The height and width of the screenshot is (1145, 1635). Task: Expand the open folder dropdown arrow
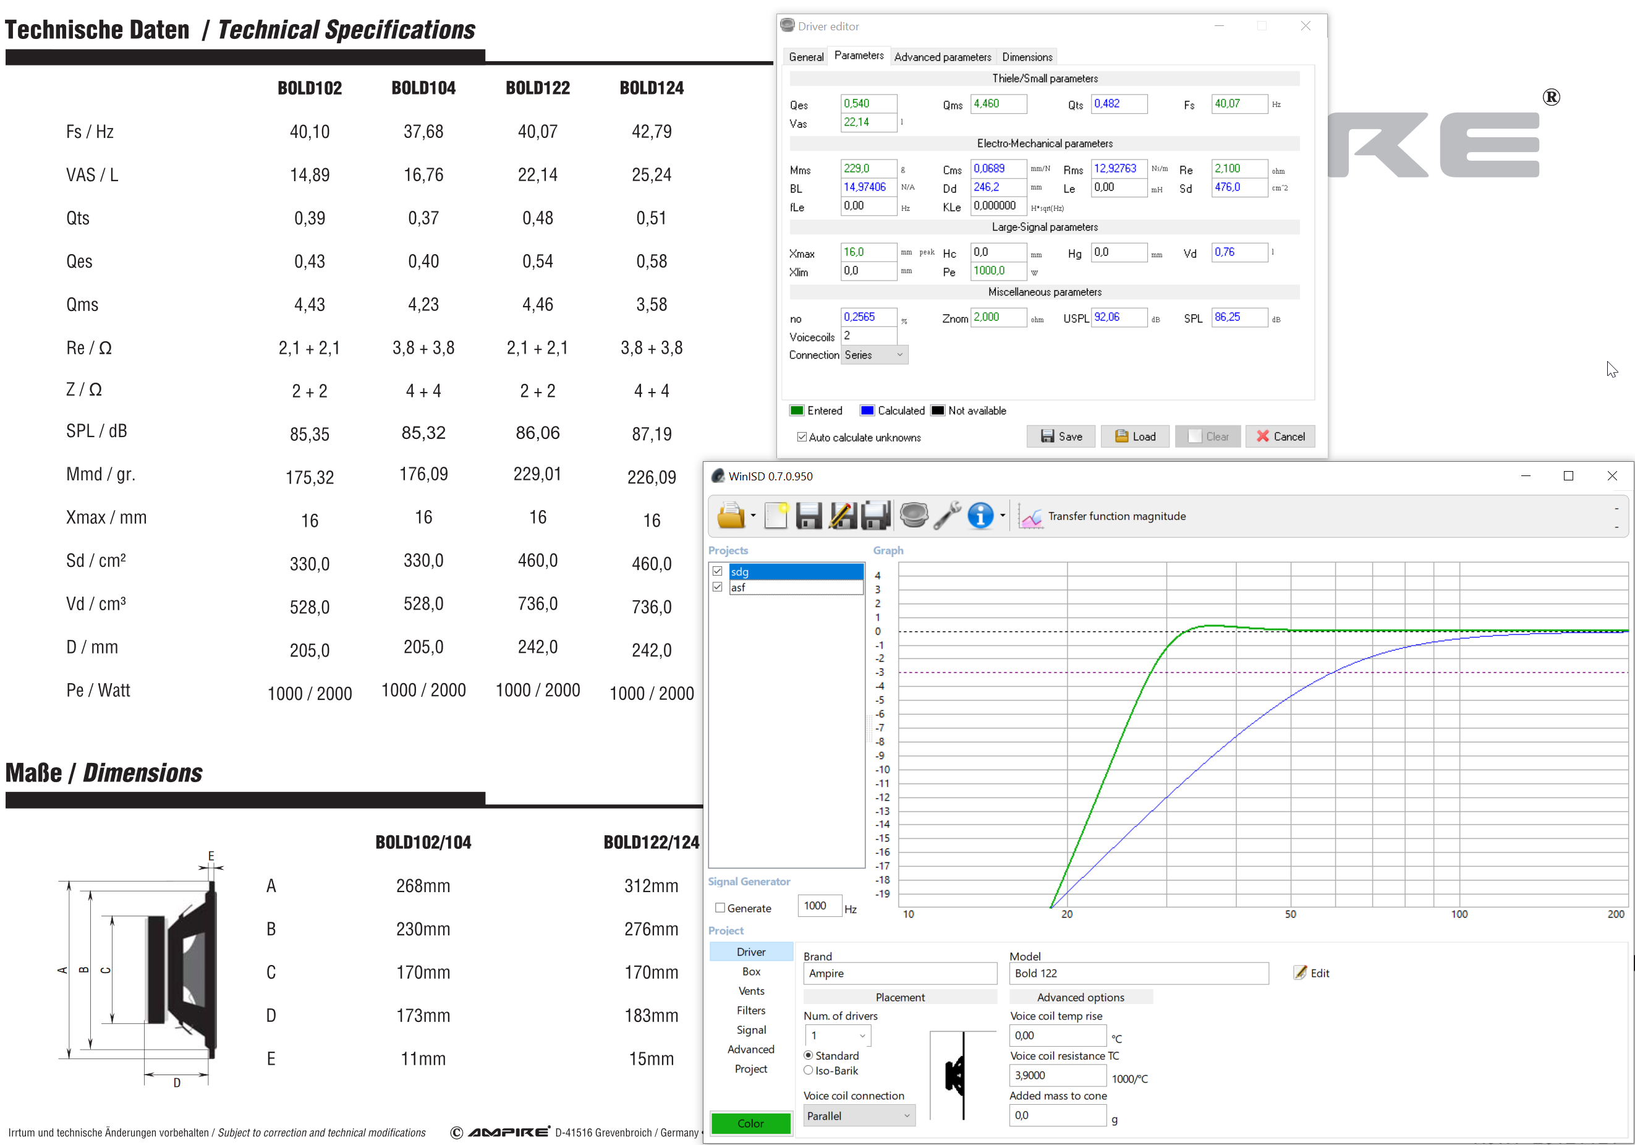click(754, 516)
